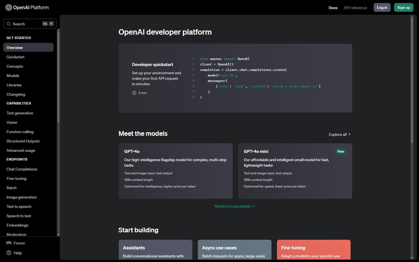Click the 'ENDPOINTS' section label
The width and height of the screenshot is (419, 262).
[x=17, y=159]
